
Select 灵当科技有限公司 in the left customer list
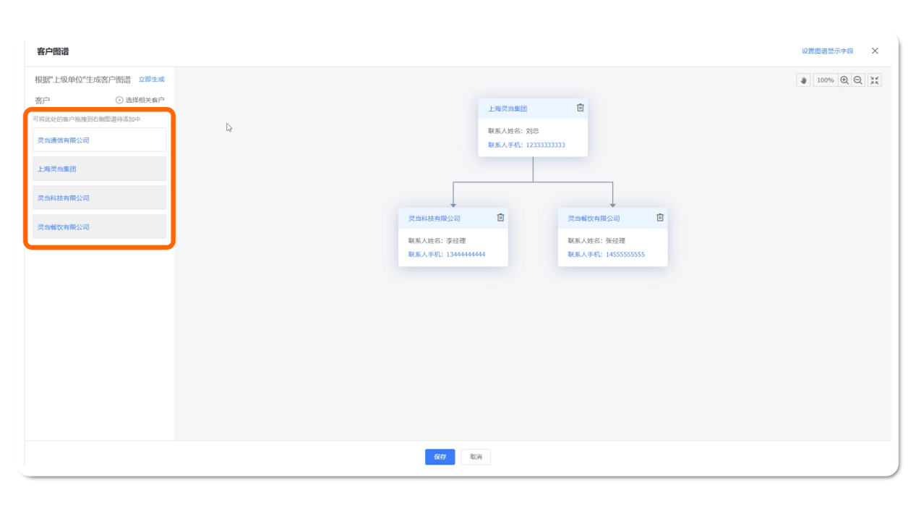100,198
